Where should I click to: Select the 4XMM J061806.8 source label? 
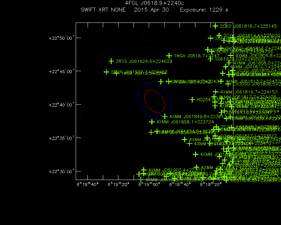click(258, 56)
